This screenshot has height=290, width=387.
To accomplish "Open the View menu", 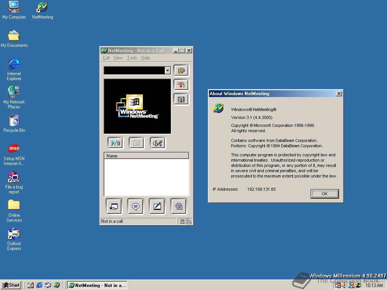I will point(118,58).
